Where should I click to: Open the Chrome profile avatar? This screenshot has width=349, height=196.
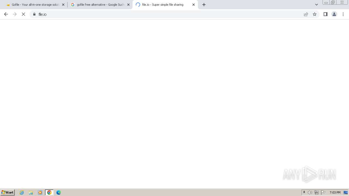point(334,14)
